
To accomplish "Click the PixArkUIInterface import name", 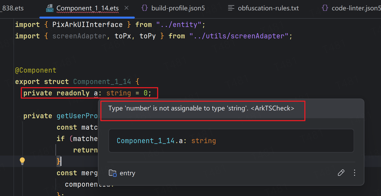I will [87, 25].
